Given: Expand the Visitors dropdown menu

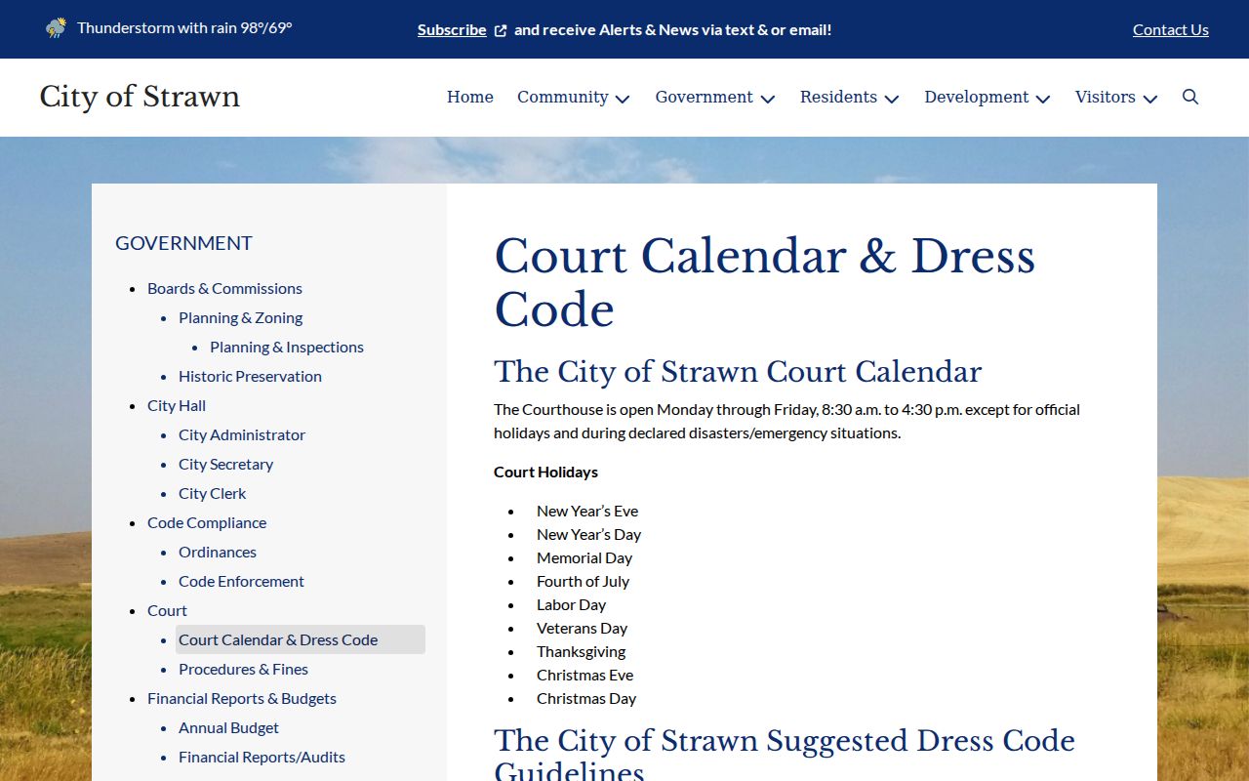Looking at the screenshot, I should (x=1116, y=97).
